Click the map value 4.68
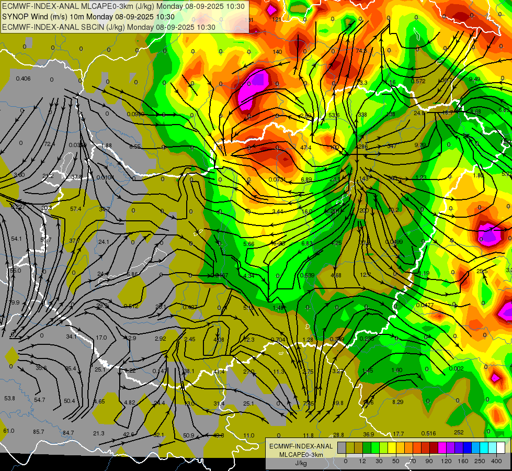This screenshot has height=471, width=512. coord(336,275)
